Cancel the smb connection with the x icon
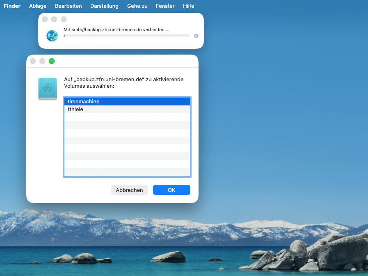Screen dimensions: 368x276 point(196,36)
